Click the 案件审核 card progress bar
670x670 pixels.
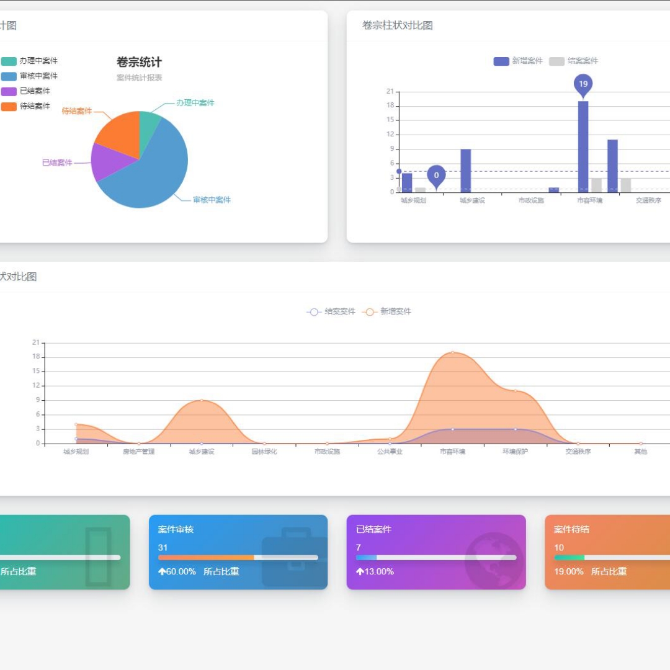238,558
